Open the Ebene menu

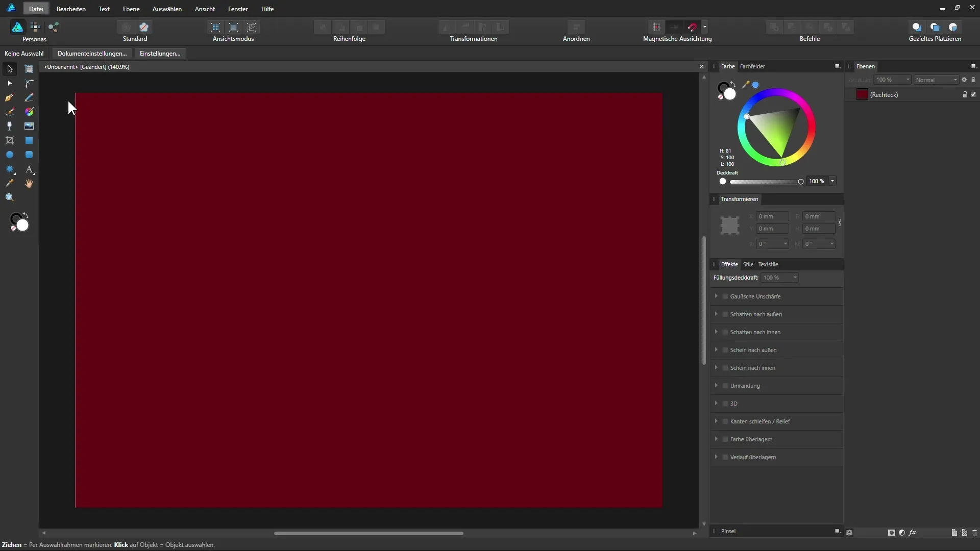(131, 9)
